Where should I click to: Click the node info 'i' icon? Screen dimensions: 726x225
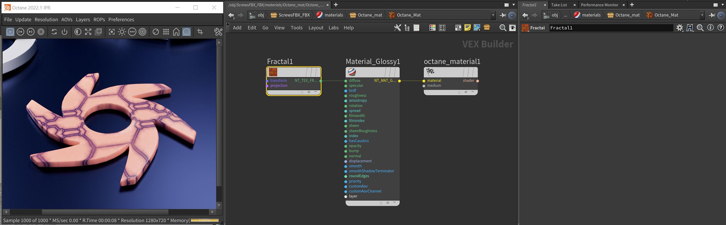pos(710,28)
